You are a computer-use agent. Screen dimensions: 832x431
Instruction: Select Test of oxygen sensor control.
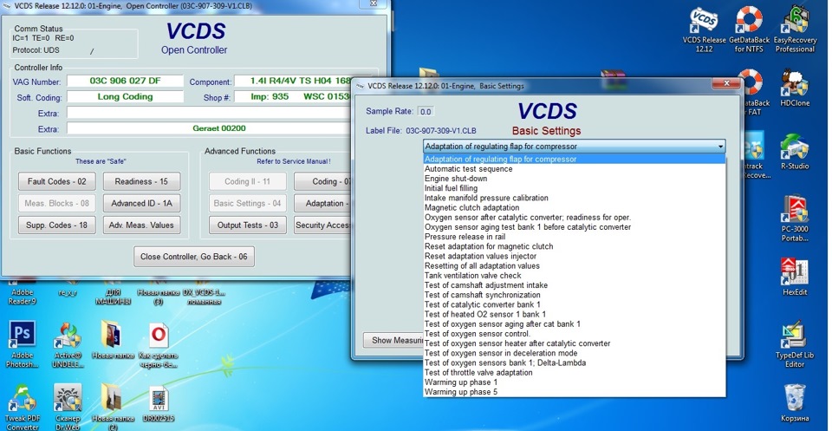tap(574, 334)
